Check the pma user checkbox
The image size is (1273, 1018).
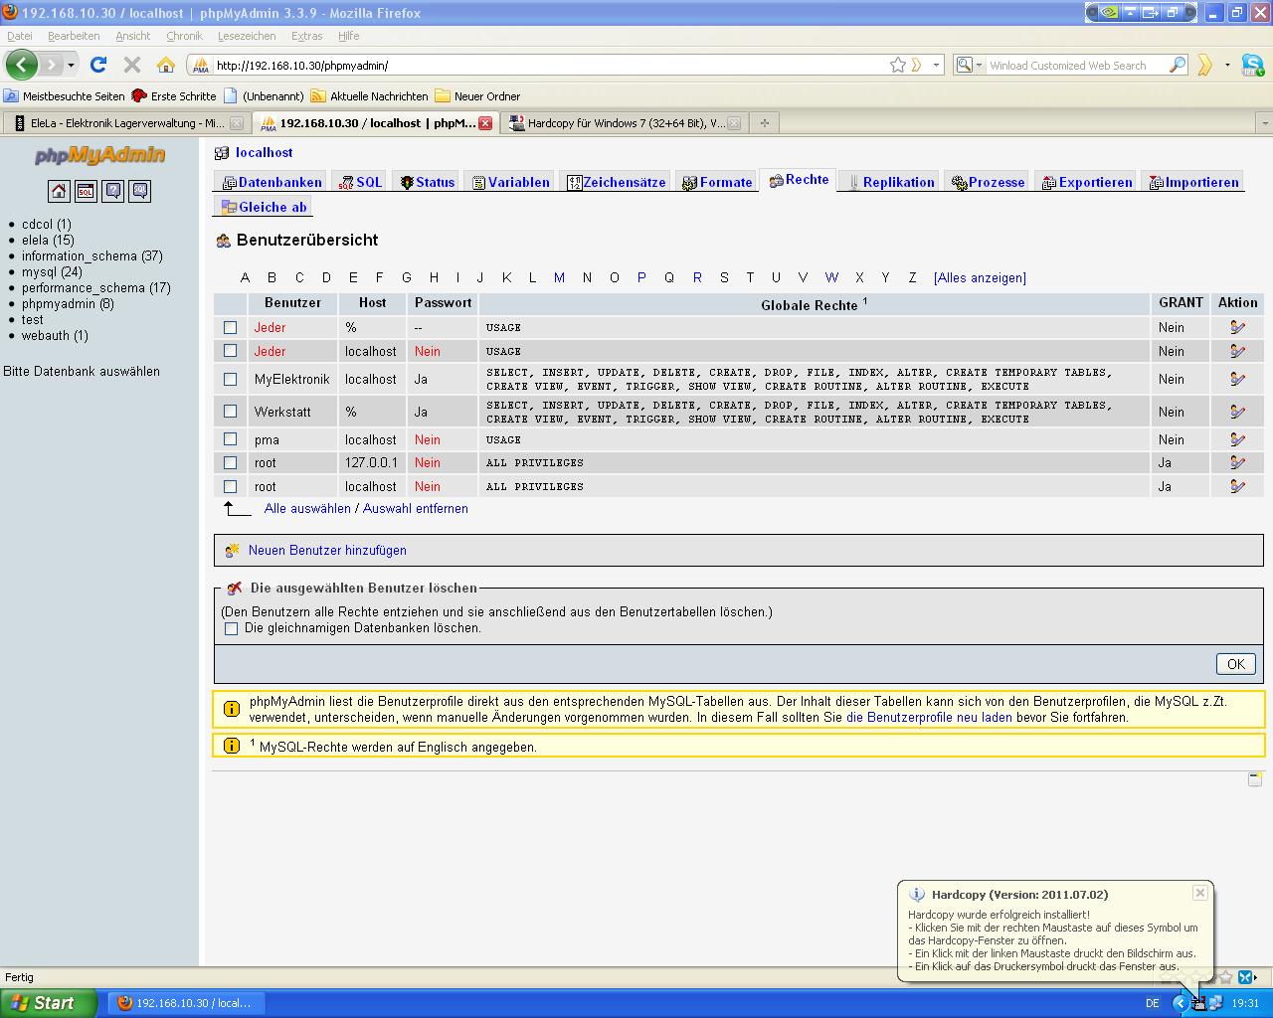231,439
